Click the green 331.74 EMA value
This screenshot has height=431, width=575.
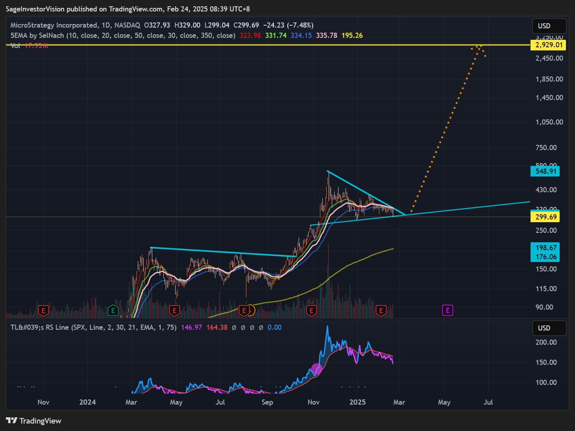coord(276,35)
